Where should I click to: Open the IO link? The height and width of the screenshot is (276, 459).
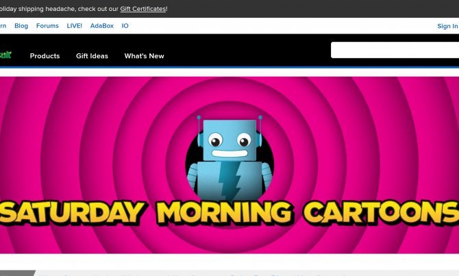click(125, 26)
